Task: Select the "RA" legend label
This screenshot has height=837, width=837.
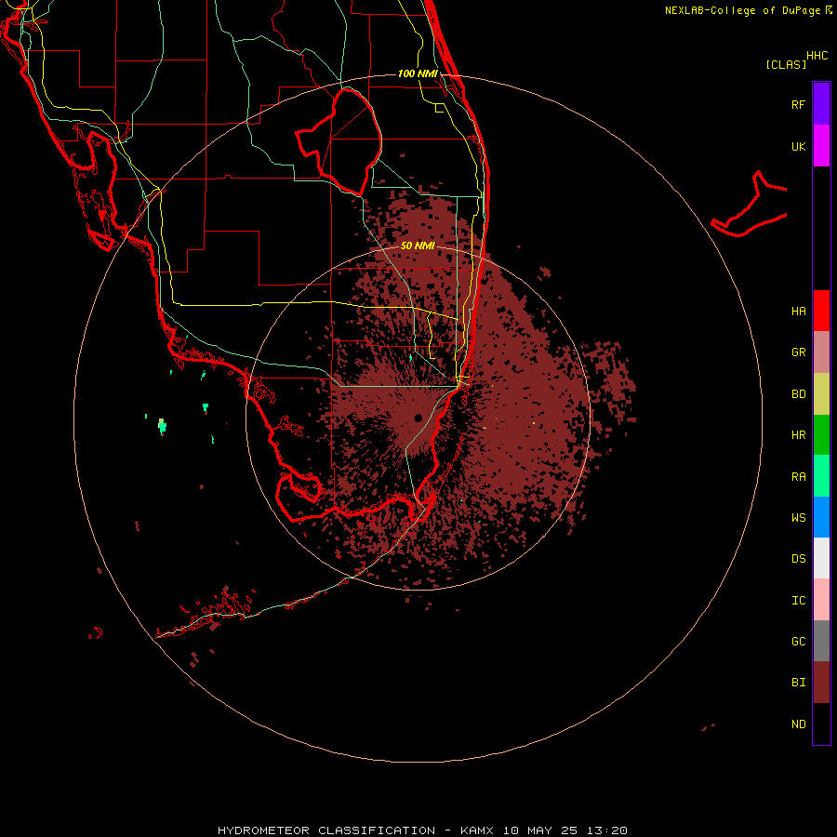Action: [798, 477]
